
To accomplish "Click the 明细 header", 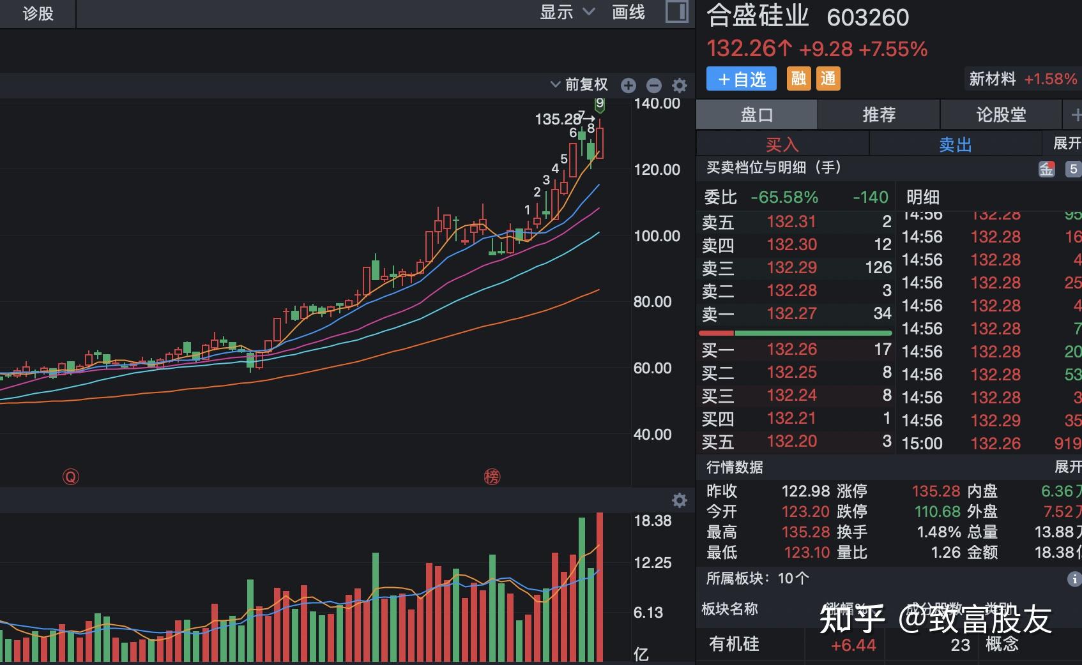I will tap(923, 197).
